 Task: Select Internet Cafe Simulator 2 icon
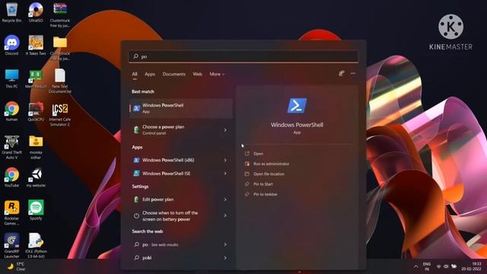[60, 114]
